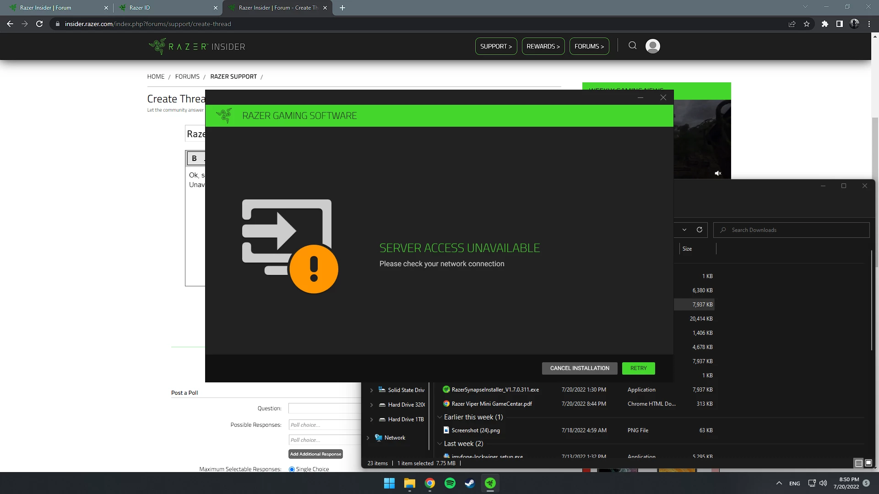Screen dimensions: 879x494
Task: Open Steam from the taskbar
Action: pos(470,483)
